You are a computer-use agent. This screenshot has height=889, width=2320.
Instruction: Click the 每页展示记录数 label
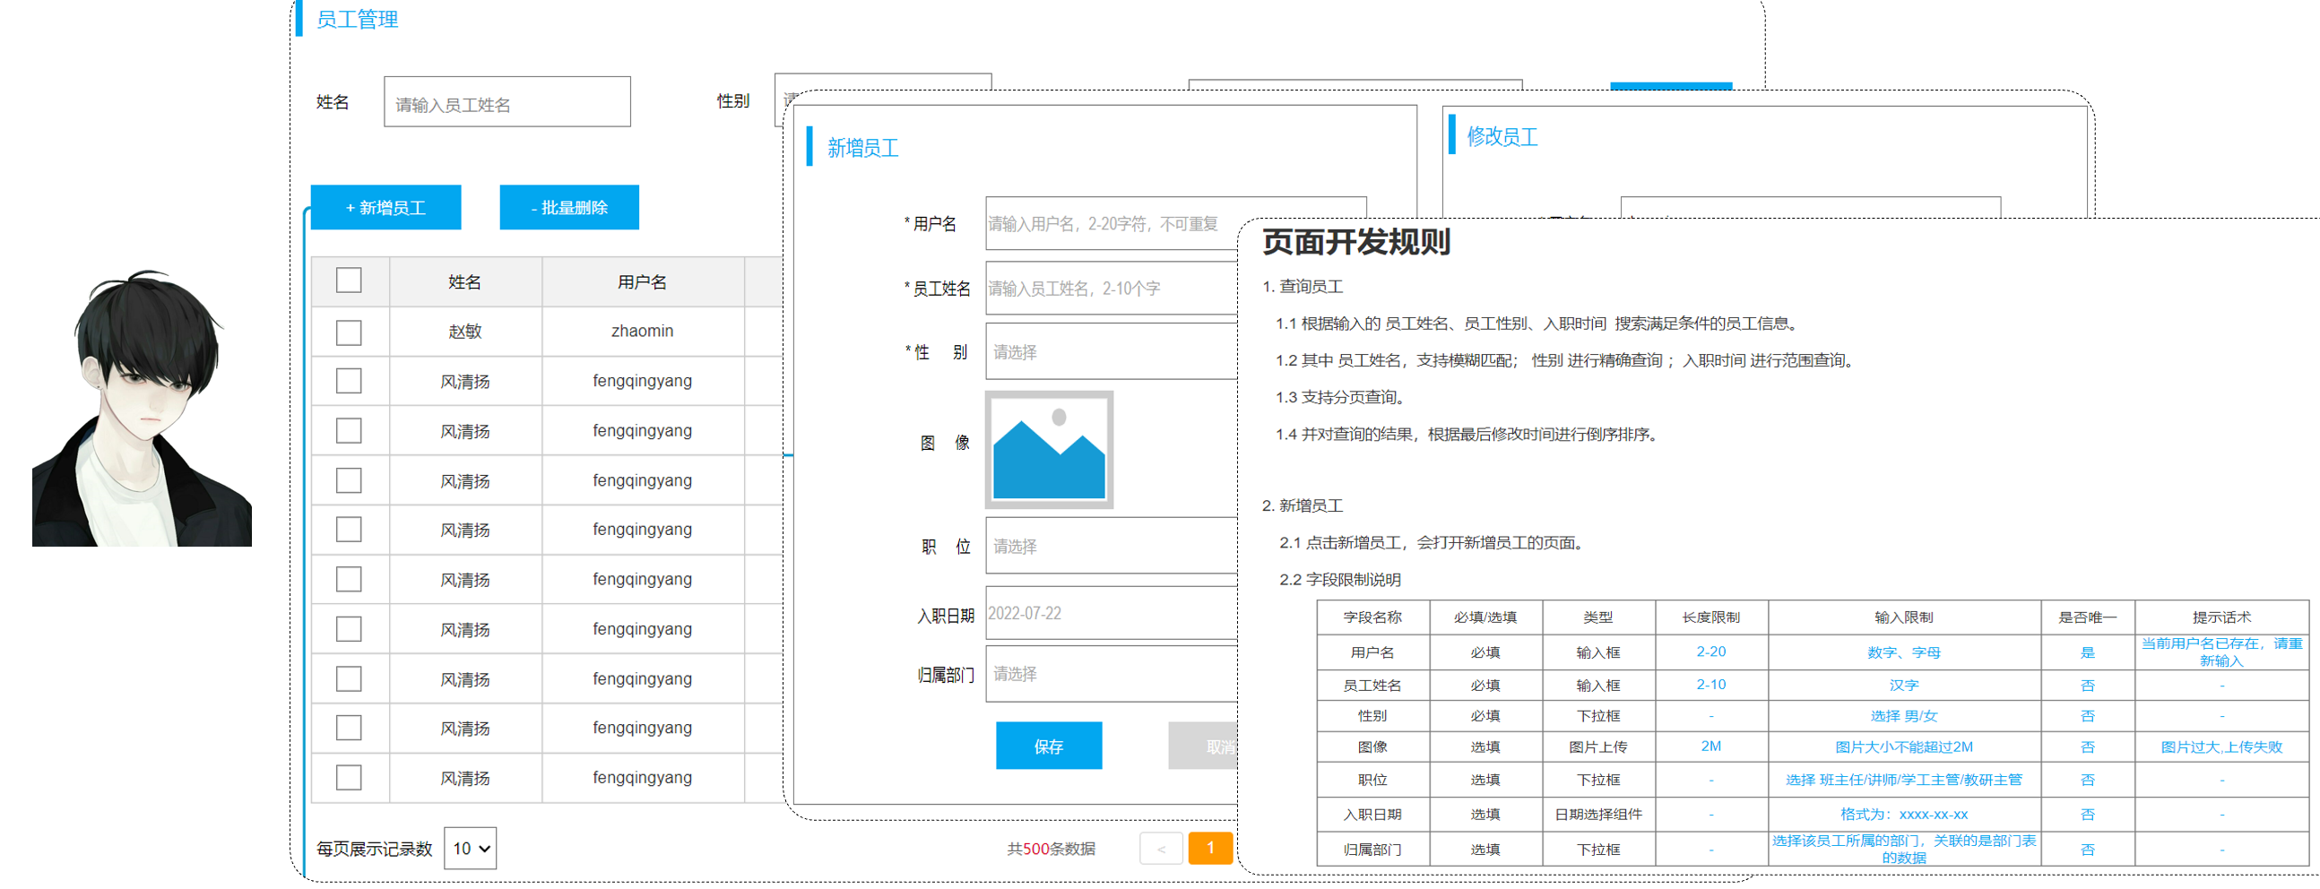pos(375,849)
